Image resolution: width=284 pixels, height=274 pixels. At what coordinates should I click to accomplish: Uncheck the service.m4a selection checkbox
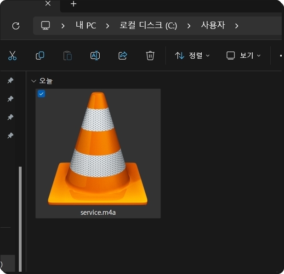pyautogui.click(x=41, y=94)
